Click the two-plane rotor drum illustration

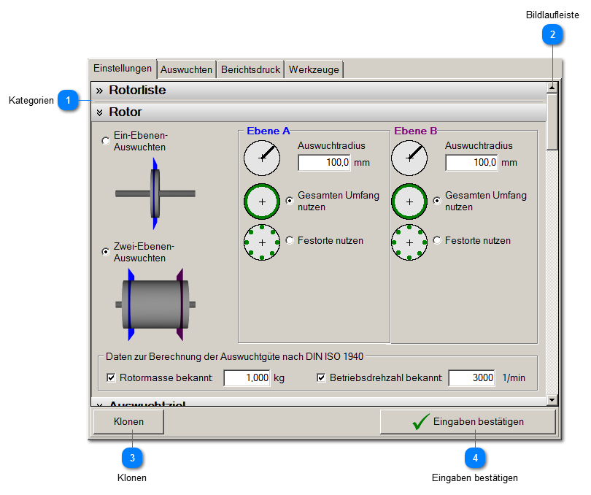pos(155,304)
